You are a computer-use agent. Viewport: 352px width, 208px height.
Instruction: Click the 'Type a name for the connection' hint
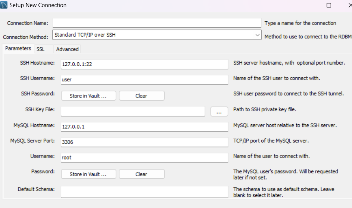pos(300,23)
